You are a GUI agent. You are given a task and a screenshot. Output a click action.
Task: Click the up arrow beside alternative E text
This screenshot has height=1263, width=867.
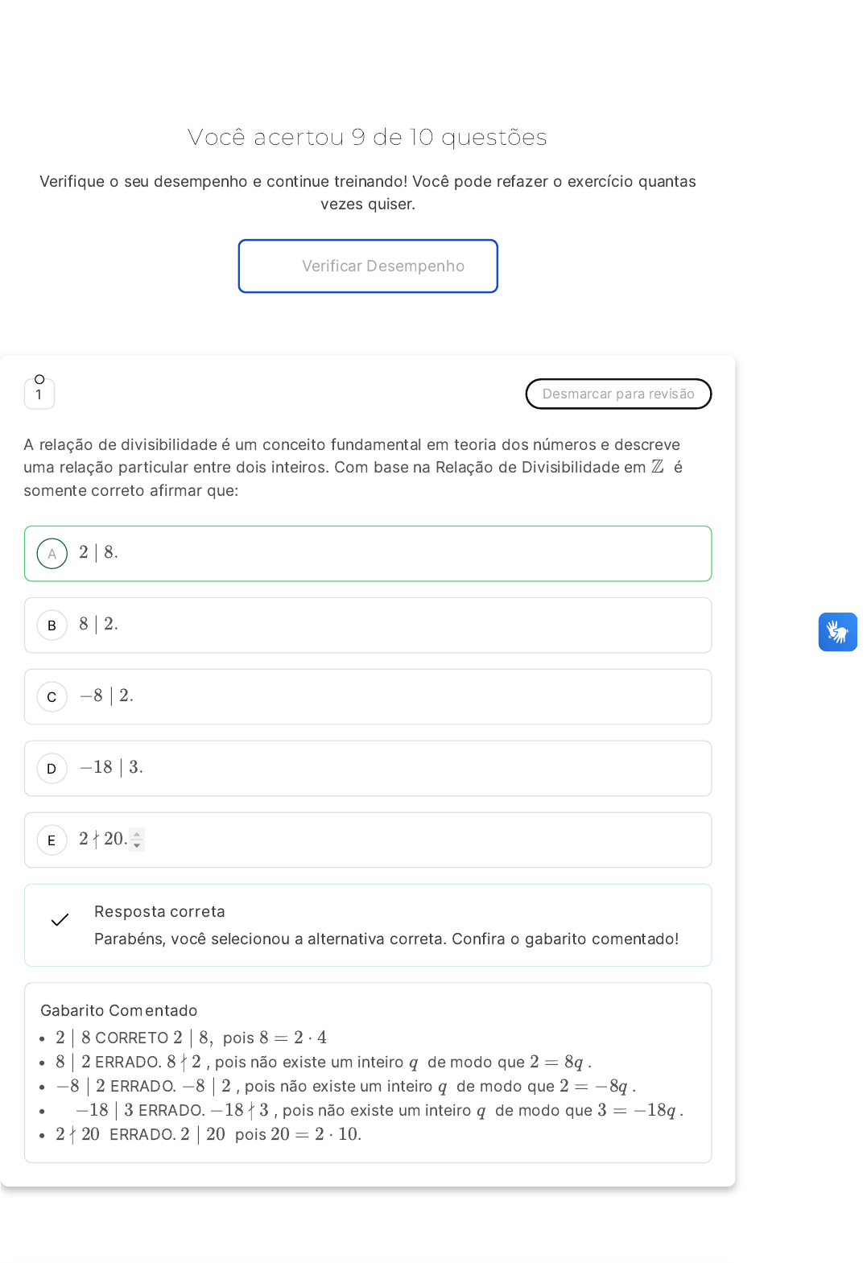click(137, 834)
